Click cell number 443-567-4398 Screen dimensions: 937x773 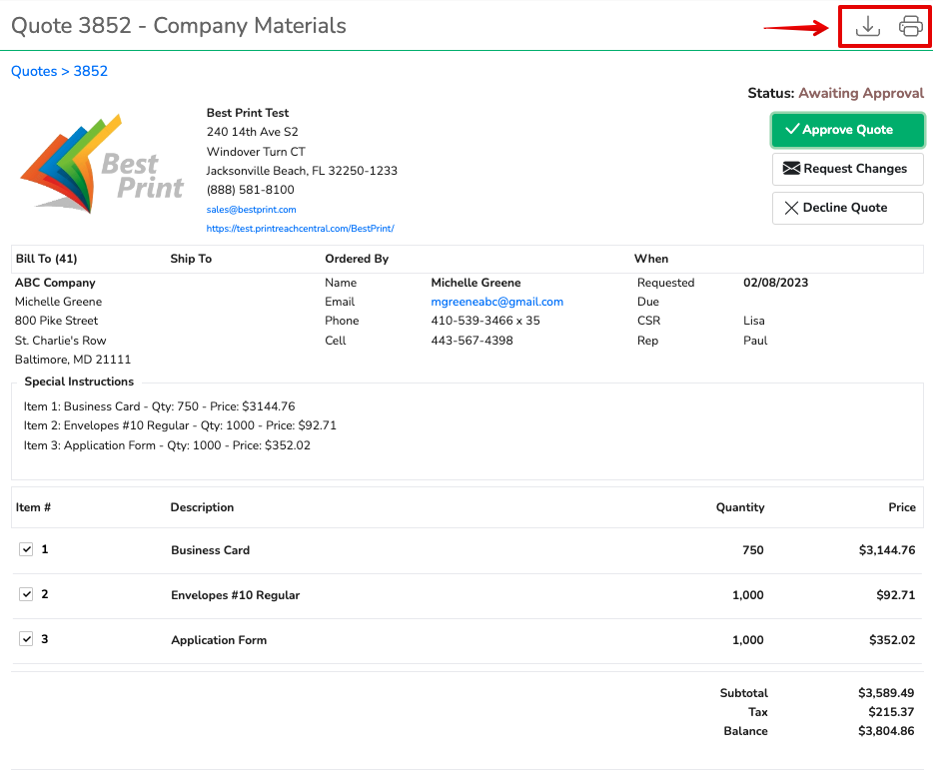click(x=472, y=341)
